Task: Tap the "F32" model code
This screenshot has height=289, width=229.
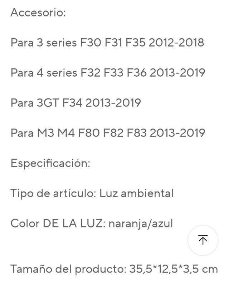Action: pos(90,73)
